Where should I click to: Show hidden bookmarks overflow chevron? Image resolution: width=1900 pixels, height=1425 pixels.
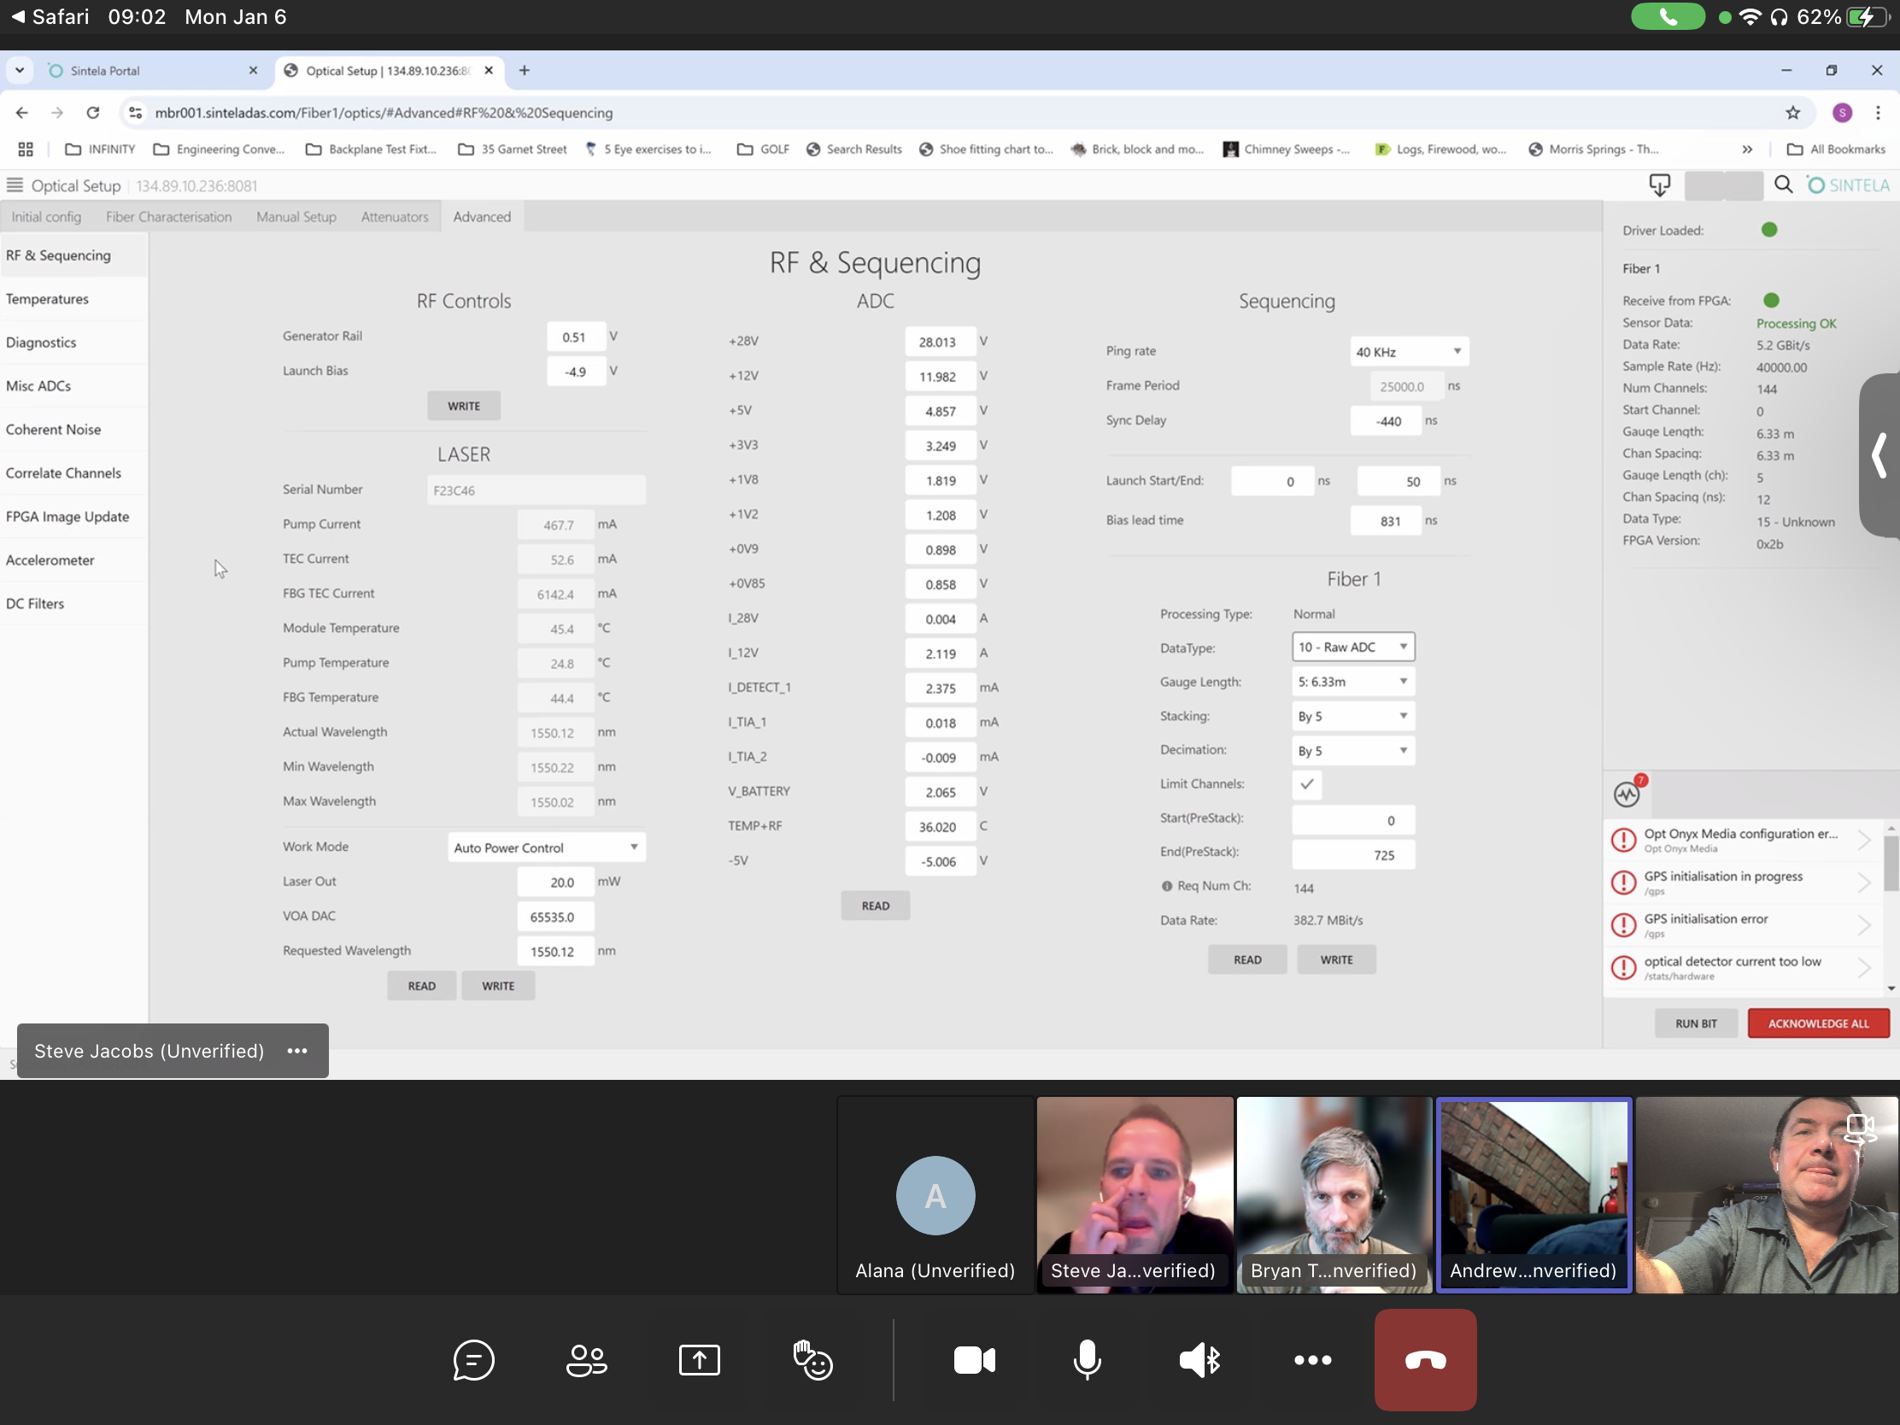tap(1746, 150)
